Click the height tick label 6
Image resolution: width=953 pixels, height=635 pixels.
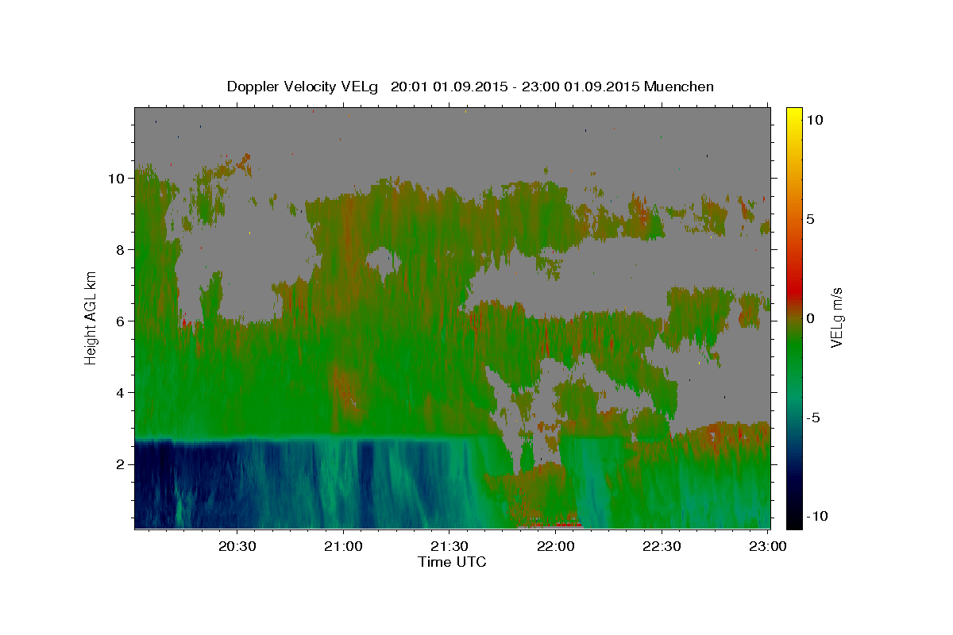click(122, 321)
